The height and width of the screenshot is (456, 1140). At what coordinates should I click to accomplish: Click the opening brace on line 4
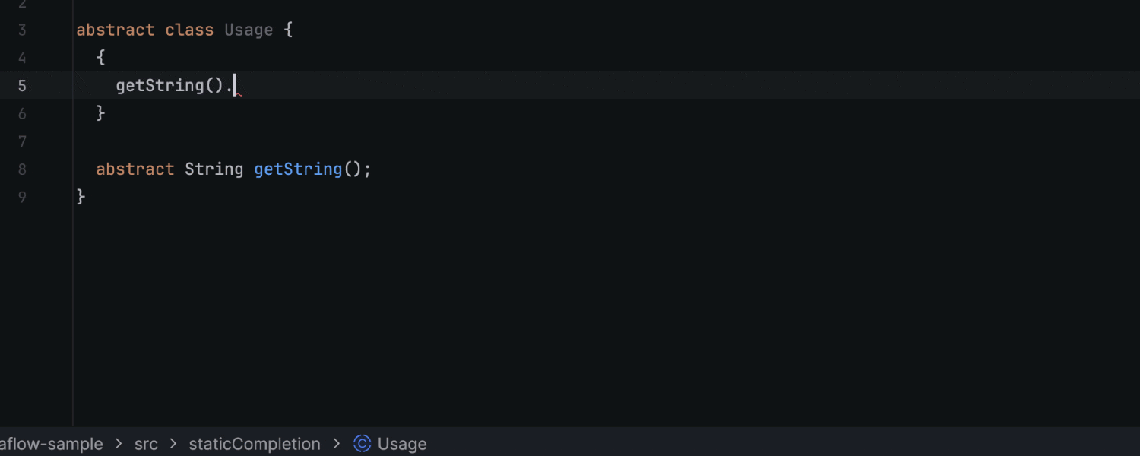pyautogui.click(x=100, y=57)
